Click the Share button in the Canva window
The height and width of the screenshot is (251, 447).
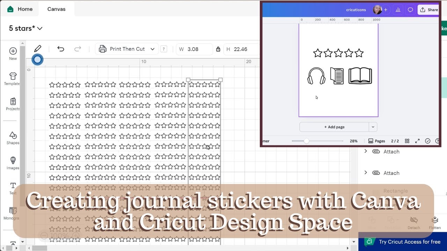tap(429, 10)
